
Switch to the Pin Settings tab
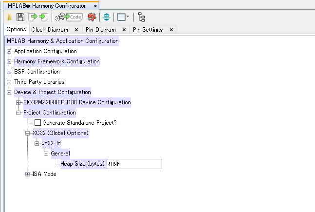[148, 30]
